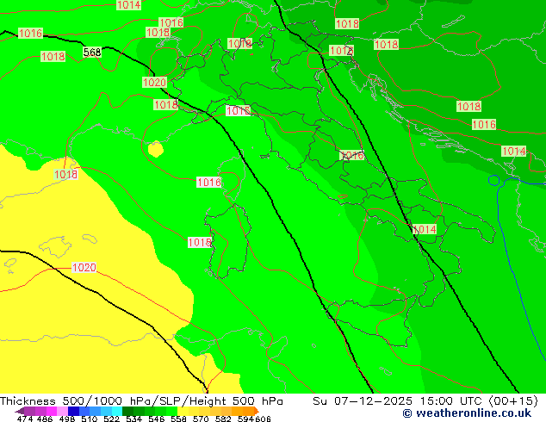Screen dimensions: 546x422
Task: Click the legend value 534
Action: [x=133, y=419]
